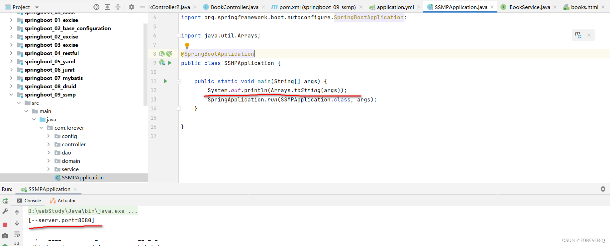Viewport: 610px width, 246px height.
Task: Collapse the com.forever package
Action: 41,128
